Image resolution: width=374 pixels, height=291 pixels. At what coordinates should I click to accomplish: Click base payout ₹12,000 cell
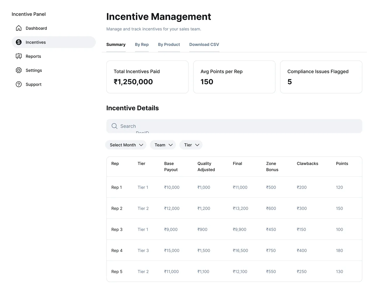click(172, 208)
